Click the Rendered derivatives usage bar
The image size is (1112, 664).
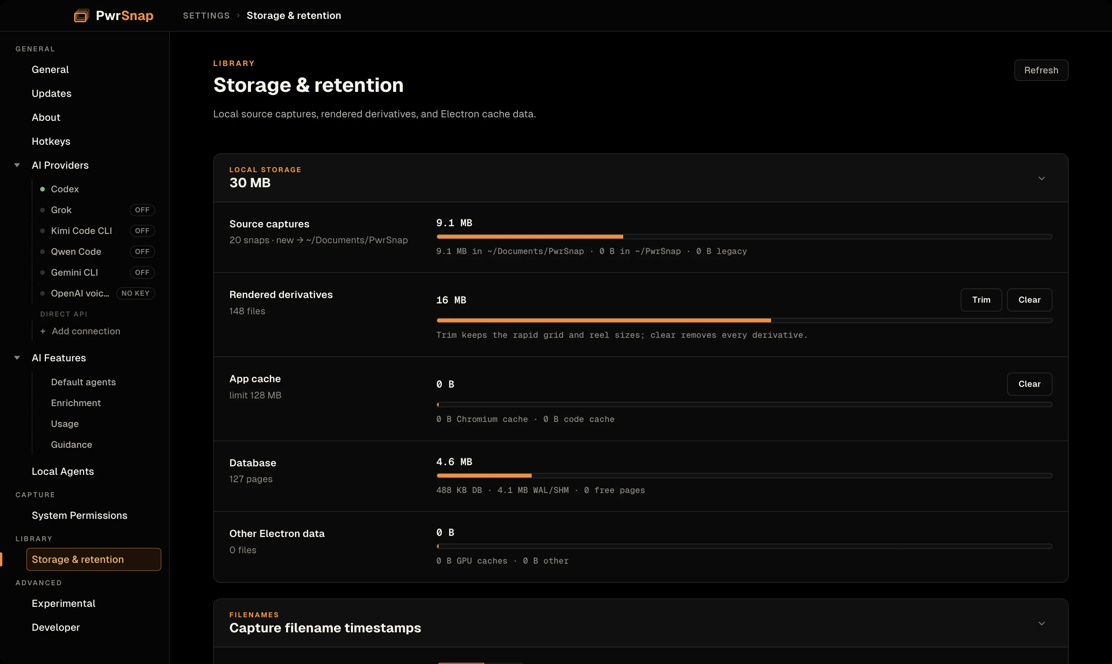click(x=744, y=320)
